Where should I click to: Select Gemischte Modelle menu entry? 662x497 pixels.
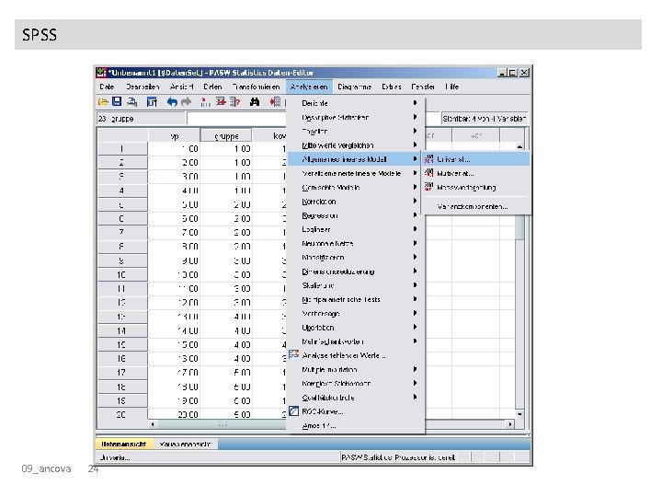tap(354, 187)
